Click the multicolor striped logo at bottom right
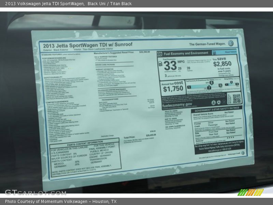Screen dimensions: 273x205 click(250, 192)
